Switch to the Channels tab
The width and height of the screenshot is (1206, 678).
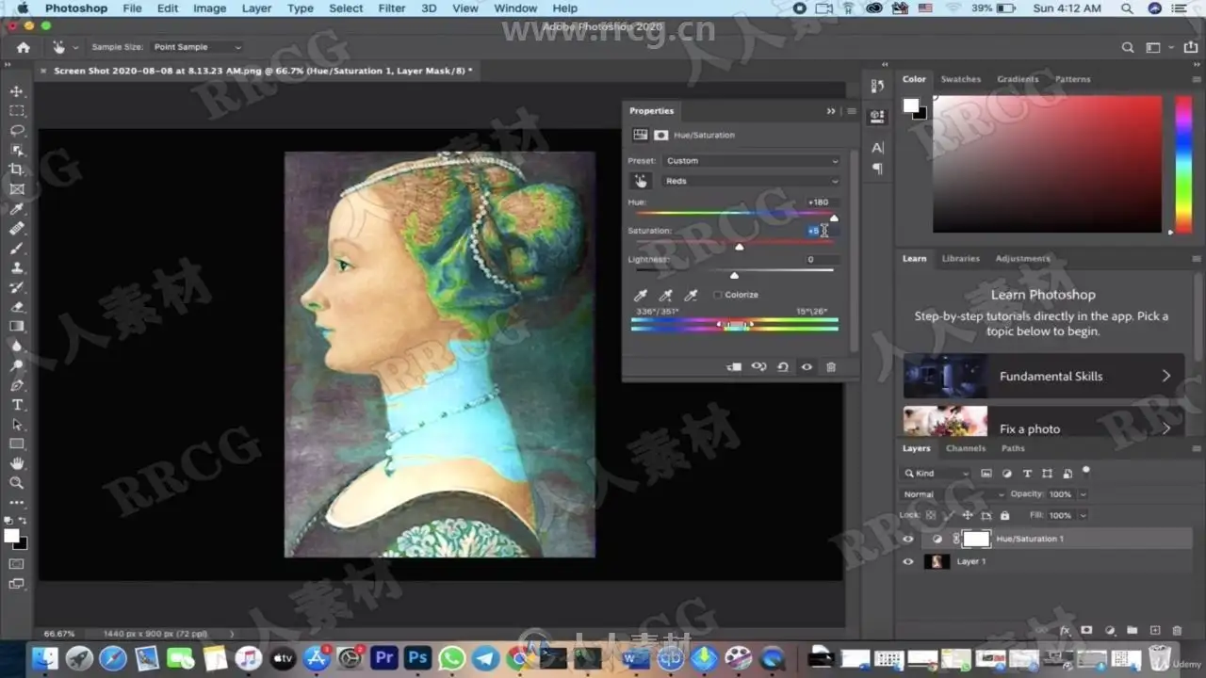[x=966, y=448]
